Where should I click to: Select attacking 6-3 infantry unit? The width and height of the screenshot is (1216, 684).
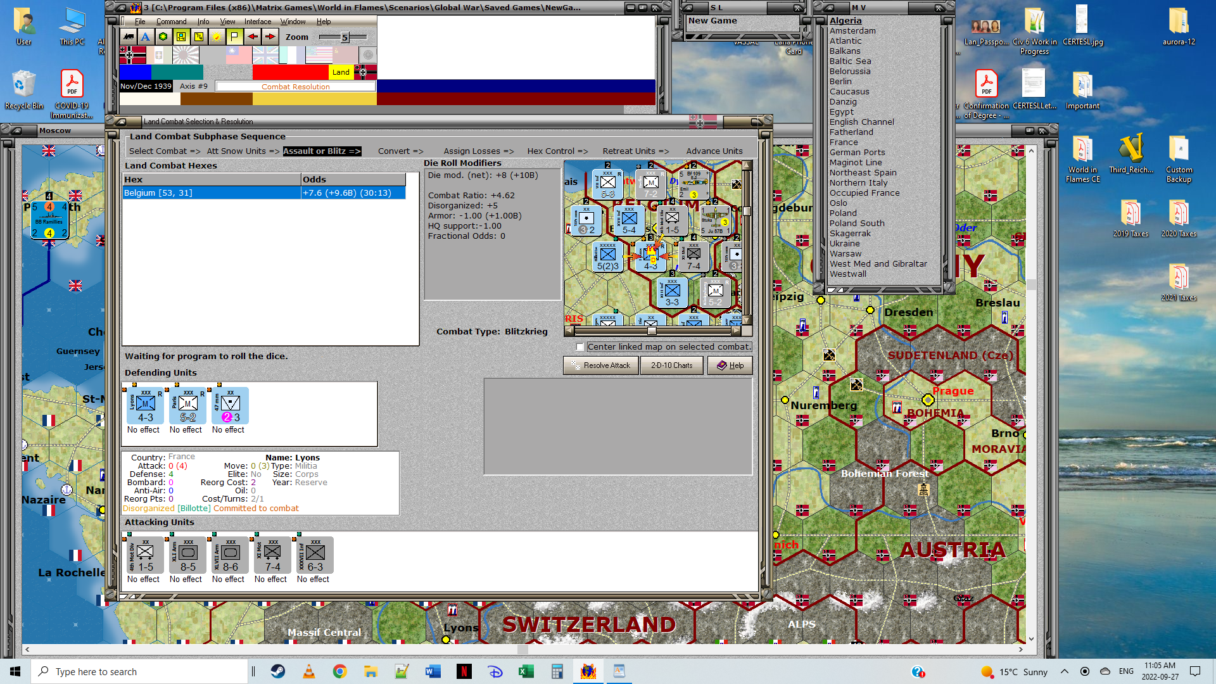pyautogui.click(x=315, y=555)
